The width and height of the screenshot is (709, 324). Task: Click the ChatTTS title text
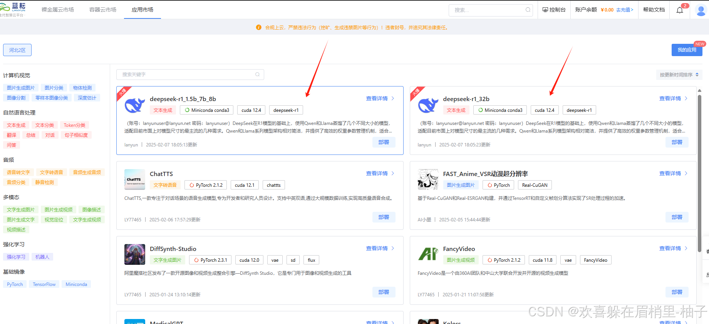(161, 174)
